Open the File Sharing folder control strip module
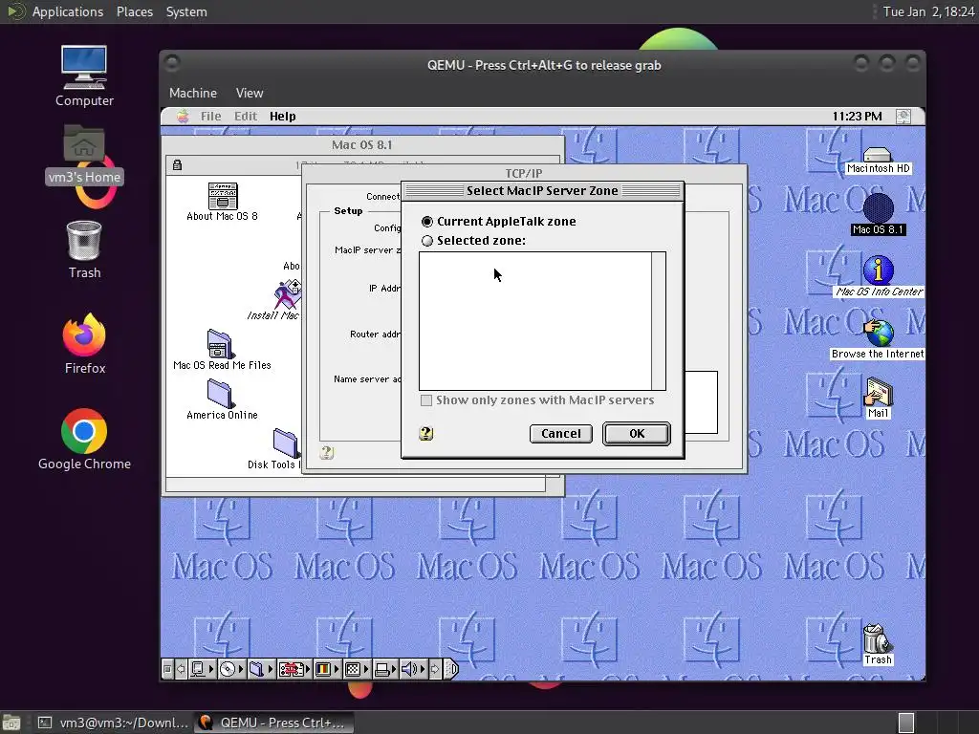979x734 pixels. [x=260, y=669]
